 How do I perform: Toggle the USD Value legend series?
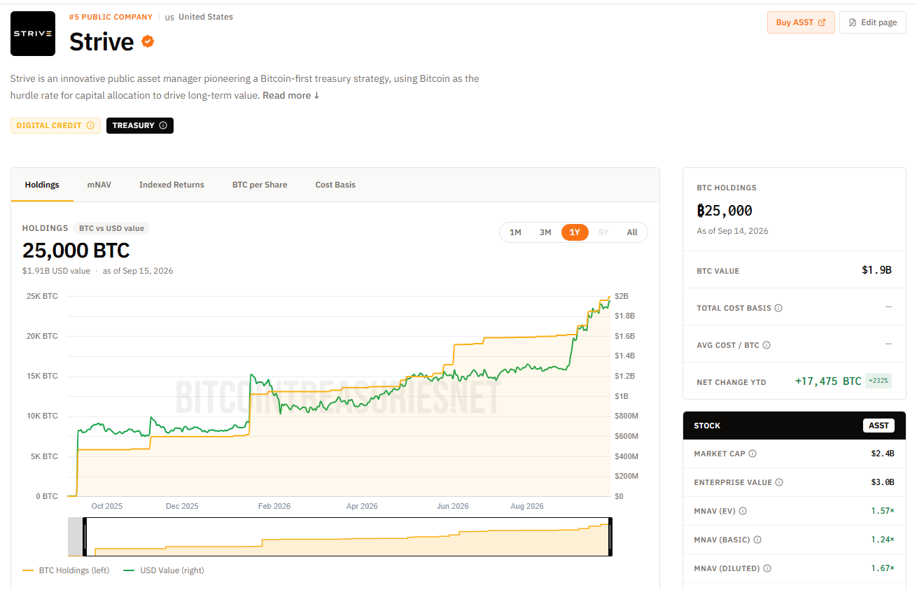(164, 570)
